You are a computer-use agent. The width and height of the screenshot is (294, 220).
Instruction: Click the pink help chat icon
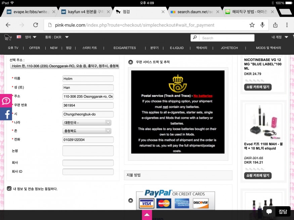point(6,101)
